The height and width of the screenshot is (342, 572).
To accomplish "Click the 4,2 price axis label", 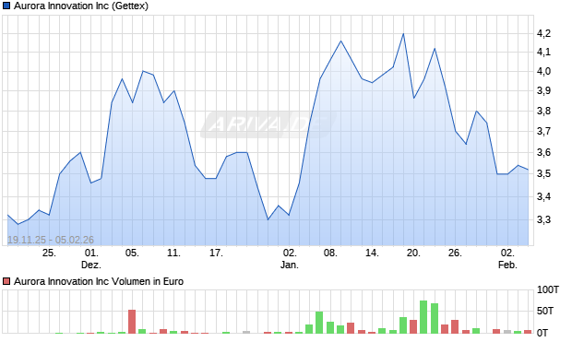I will [543, 33].
